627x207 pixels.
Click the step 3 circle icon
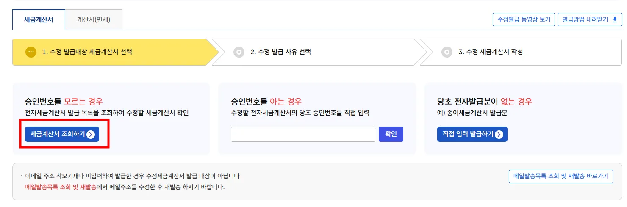[447, 52]
